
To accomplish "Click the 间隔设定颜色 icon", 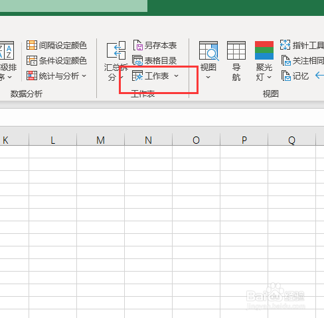I will point(32,45).
